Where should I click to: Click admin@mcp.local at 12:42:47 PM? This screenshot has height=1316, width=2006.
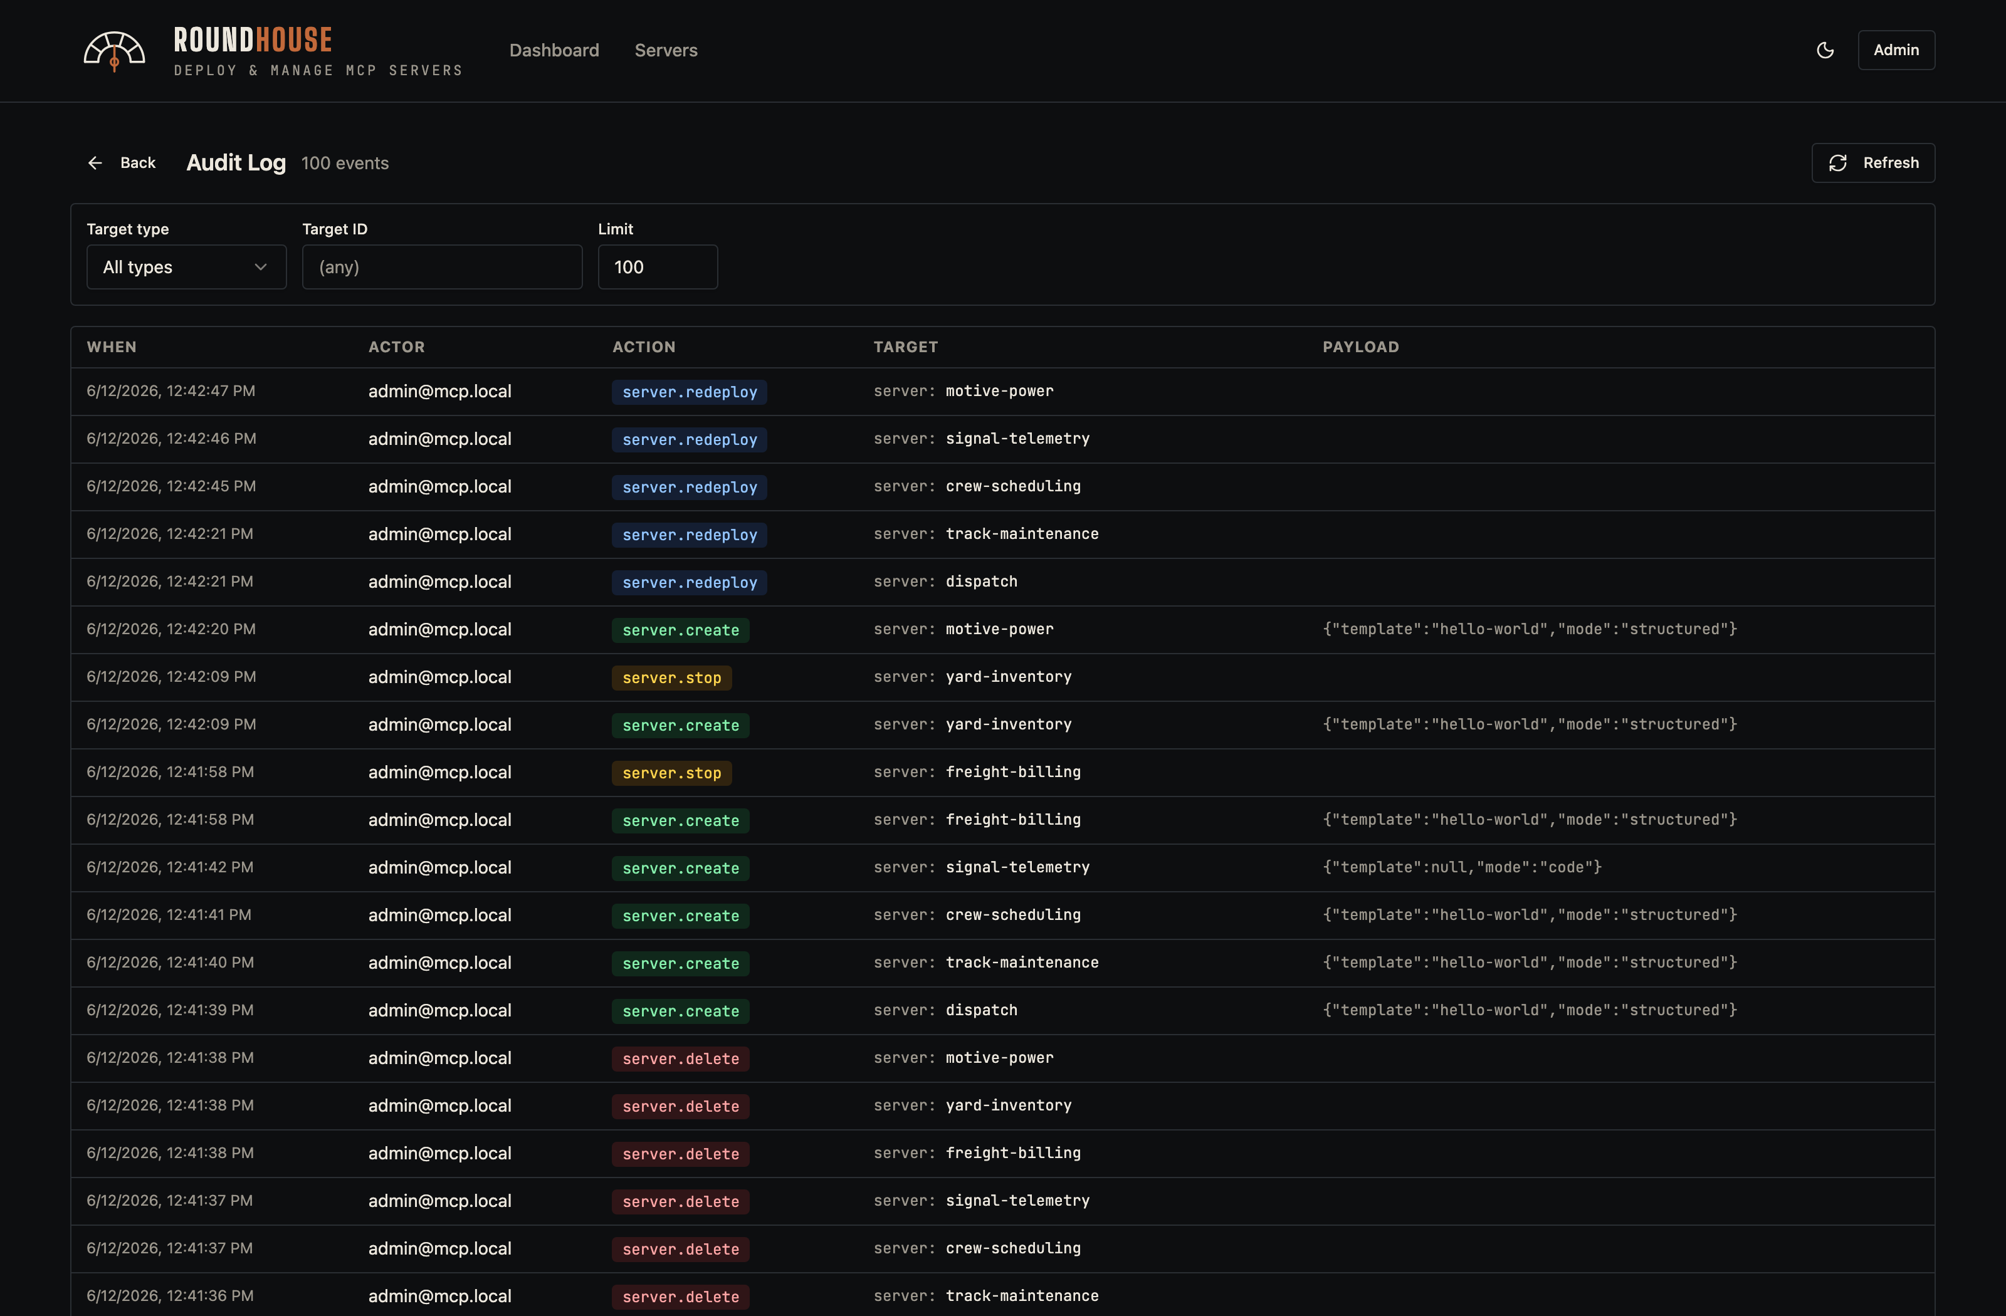[x=440, y=391]
